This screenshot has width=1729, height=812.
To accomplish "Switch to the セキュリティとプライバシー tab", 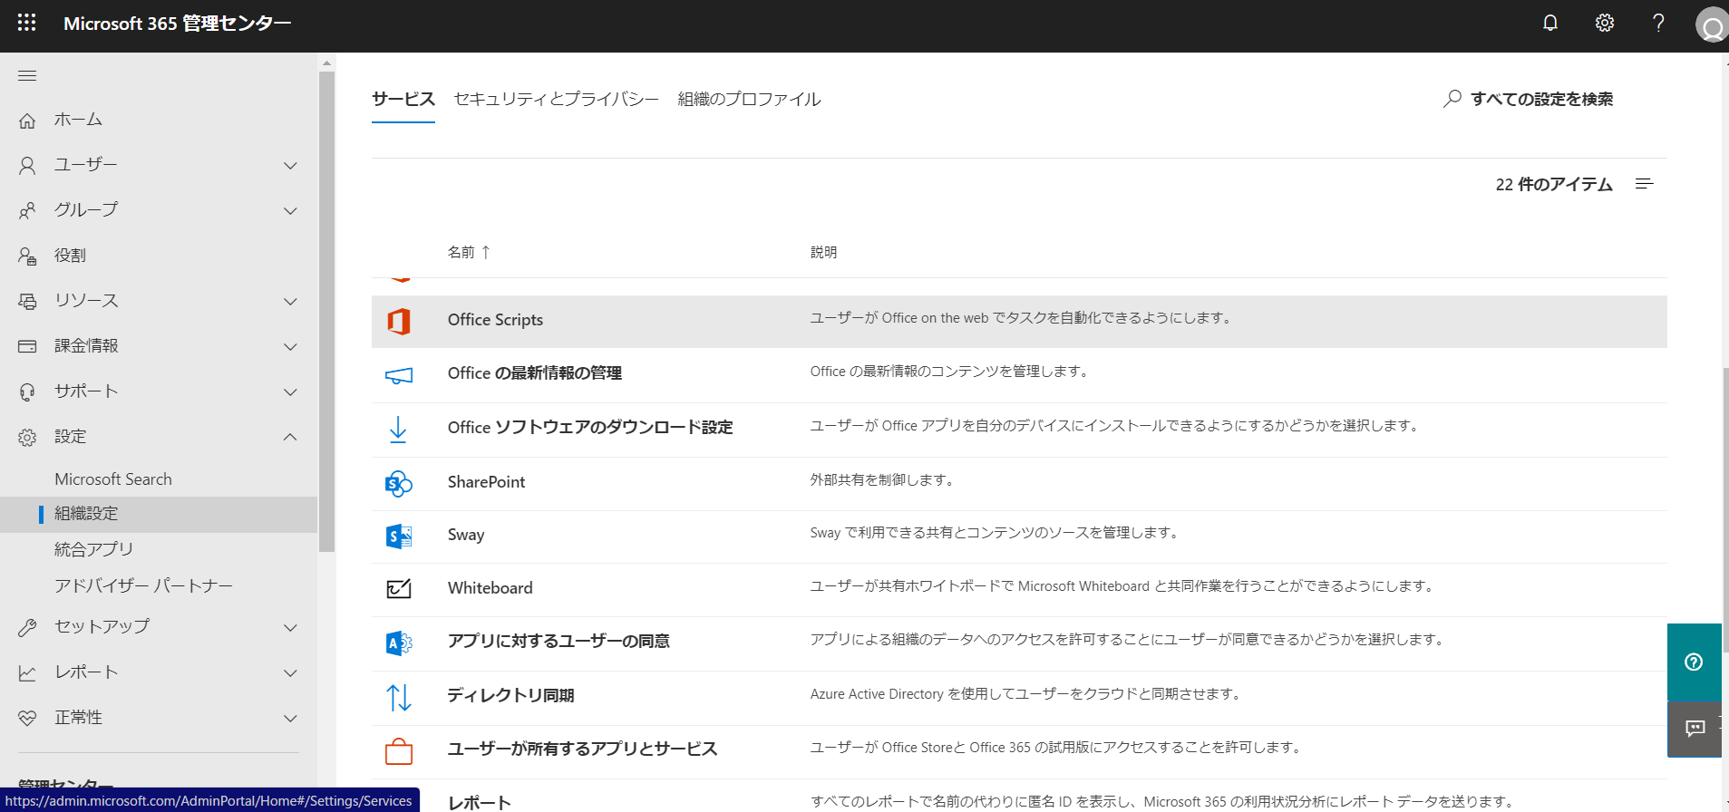I will (x=556, y=99).
